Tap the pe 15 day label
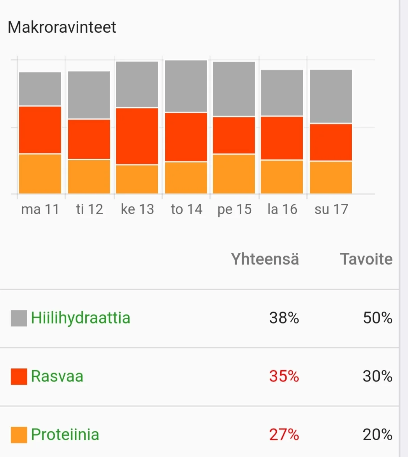The image size is (408, 457). pos(234,209)
